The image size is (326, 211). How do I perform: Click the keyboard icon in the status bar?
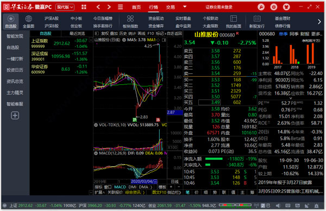[x=288, y=206]
